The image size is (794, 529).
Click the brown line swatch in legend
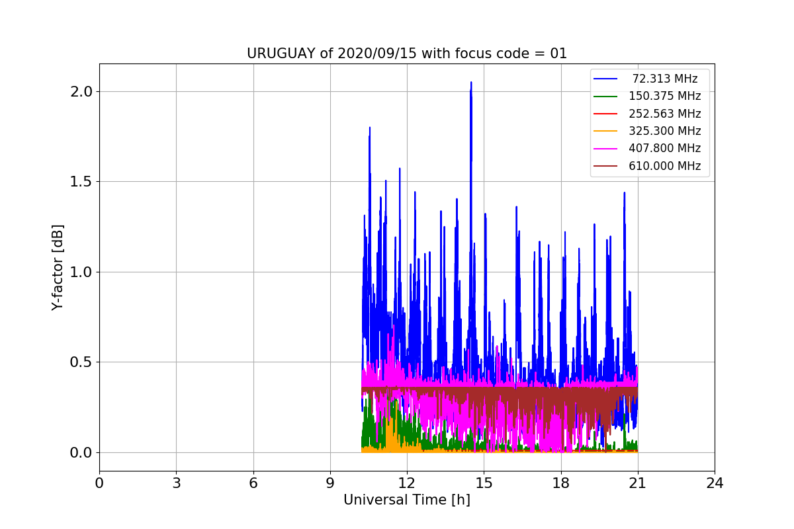tap(605, 166)
